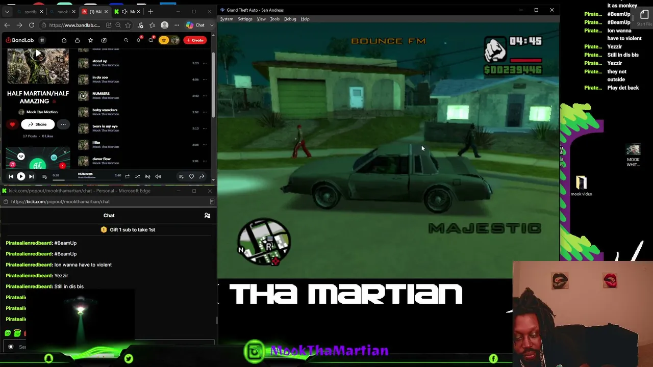Open options menu for 'baby smackers' track
653x367 pixels.
[205, 112]
